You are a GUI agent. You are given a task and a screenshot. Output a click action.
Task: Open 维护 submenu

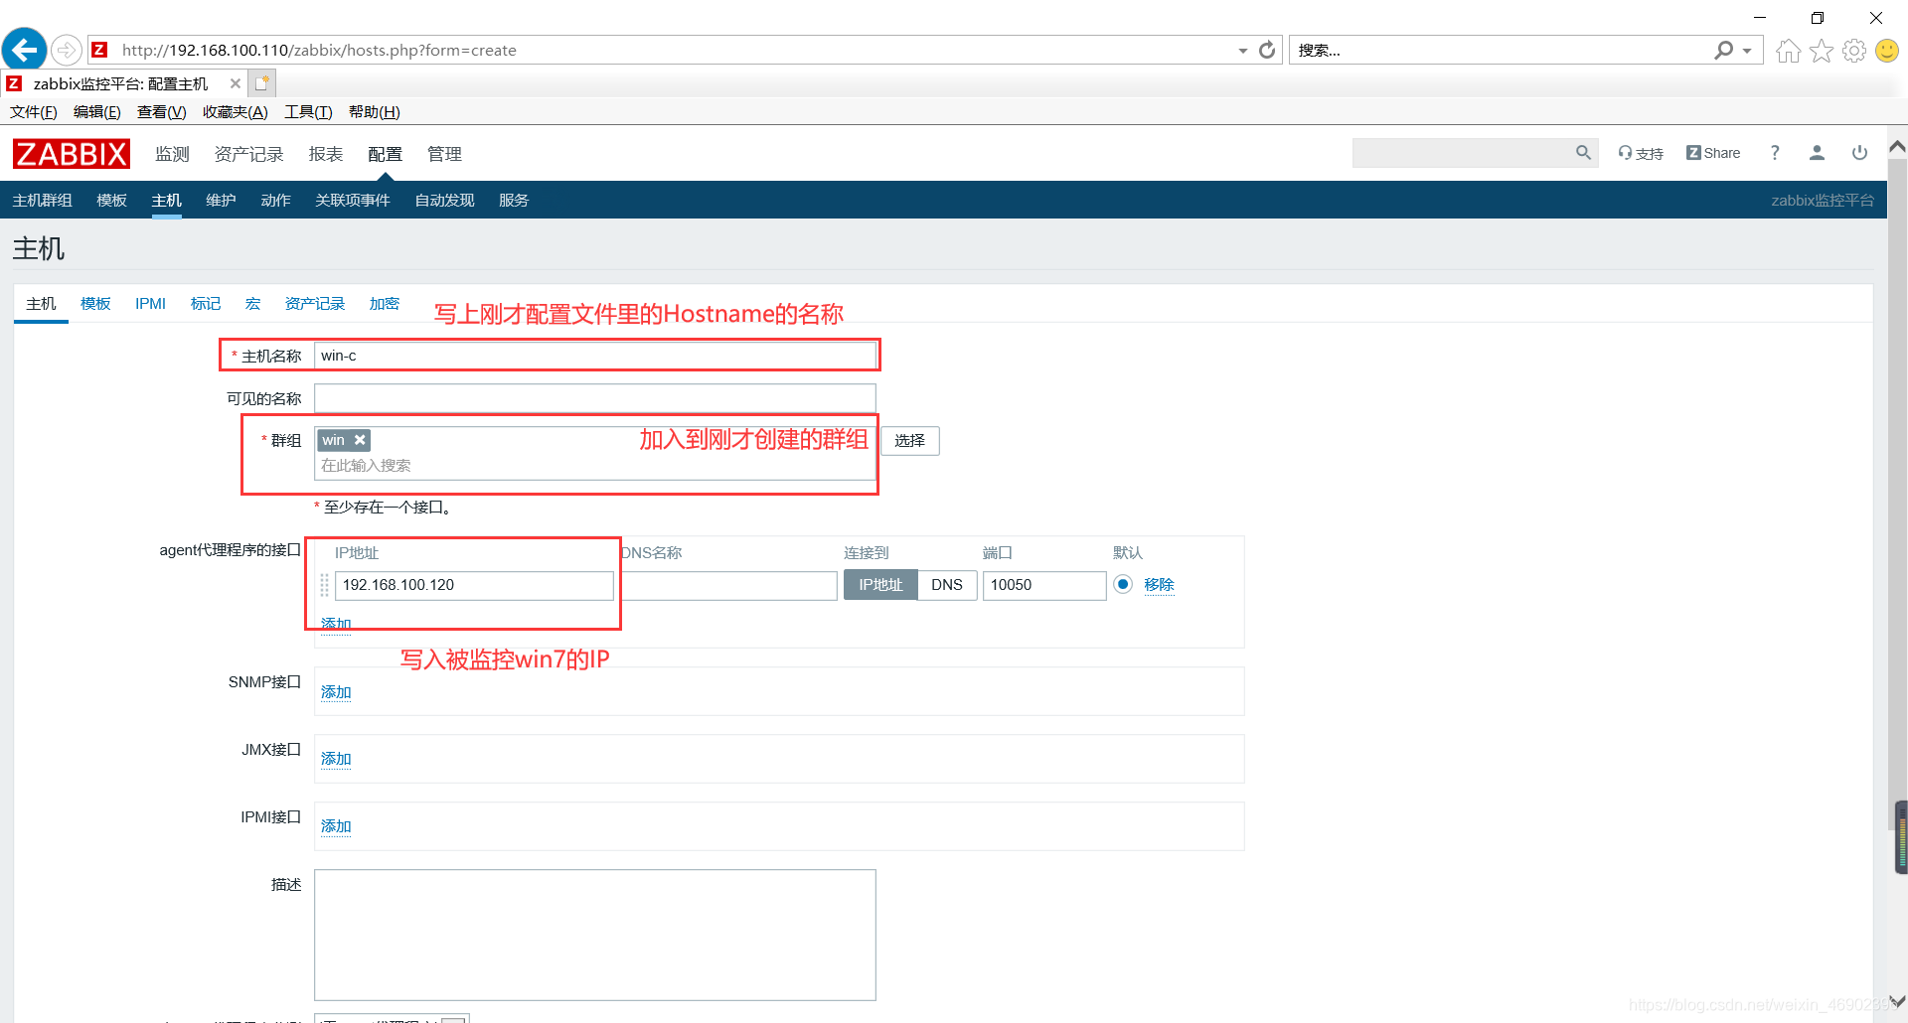click(x=221, y=201)
